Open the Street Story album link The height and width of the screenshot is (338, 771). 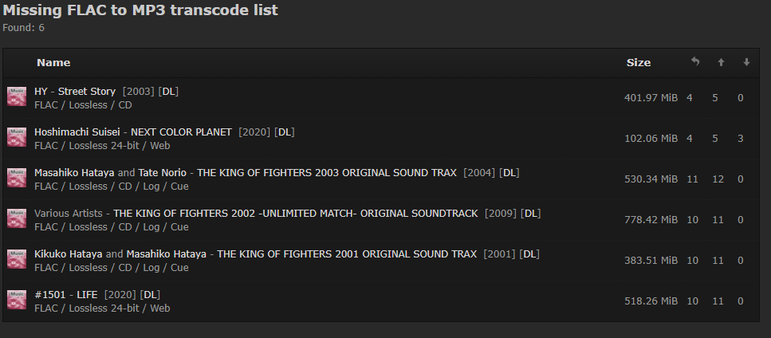click(x=87, y=91)
